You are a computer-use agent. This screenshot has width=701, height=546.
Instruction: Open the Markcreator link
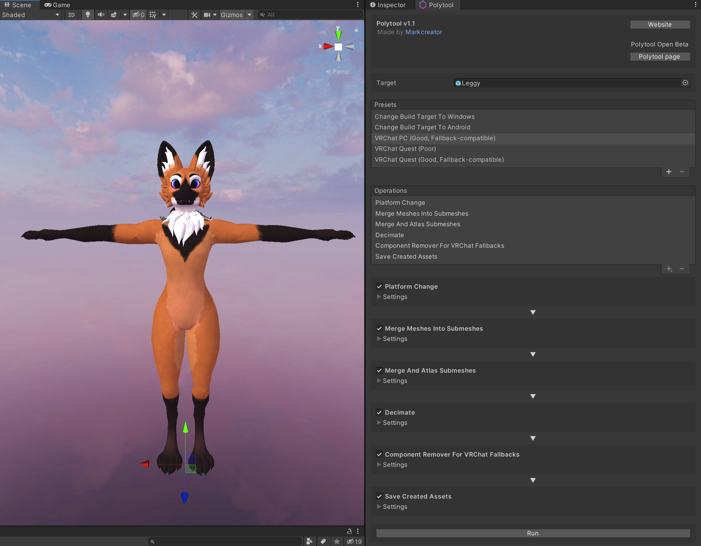pyautogui.click(x=424, y=32)
